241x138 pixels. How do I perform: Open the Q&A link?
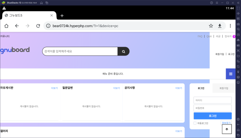click(209, 36)
